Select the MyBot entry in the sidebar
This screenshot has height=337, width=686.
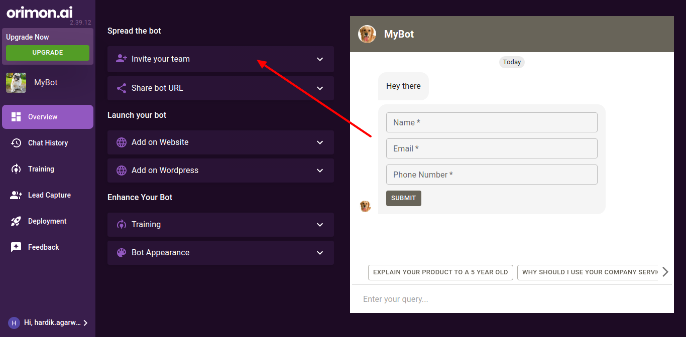point(45,83)
